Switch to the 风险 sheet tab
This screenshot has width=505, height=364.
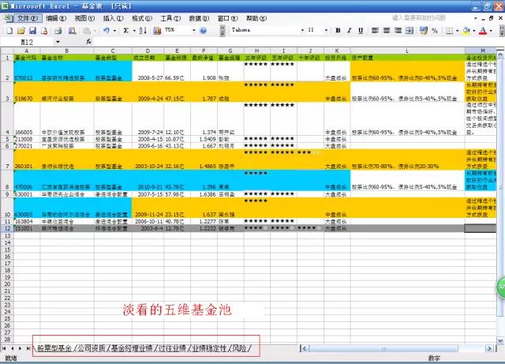click(x=241, y=348)
